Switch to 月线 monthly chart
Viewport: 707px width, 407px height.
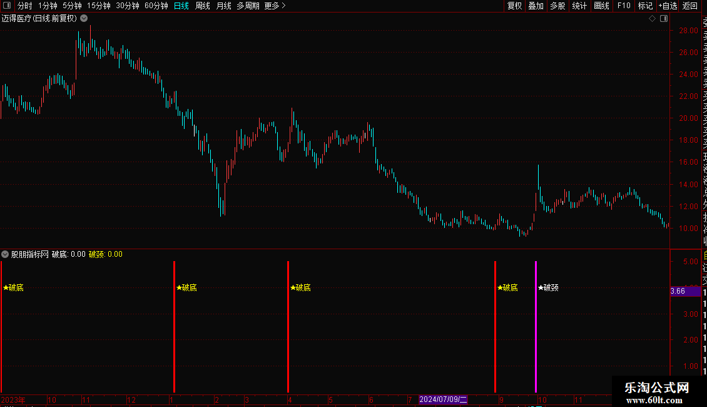[223, 6]
